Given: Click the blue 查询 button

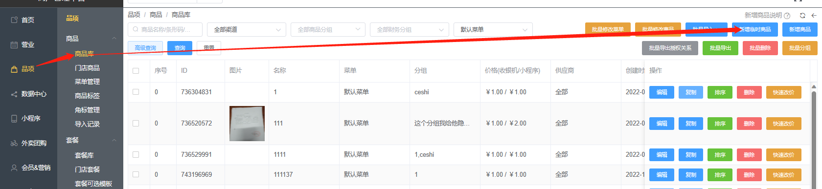Looking at the screenshot, I should point(180,48).
